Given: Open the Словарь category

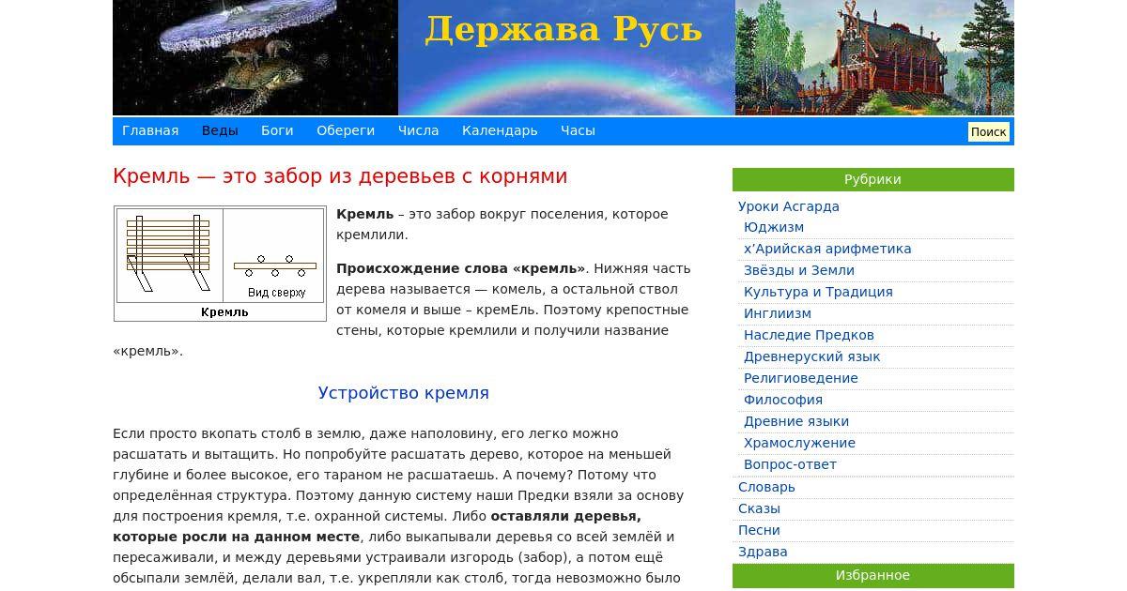Looking at the screenshot, I should coord(766,487).
